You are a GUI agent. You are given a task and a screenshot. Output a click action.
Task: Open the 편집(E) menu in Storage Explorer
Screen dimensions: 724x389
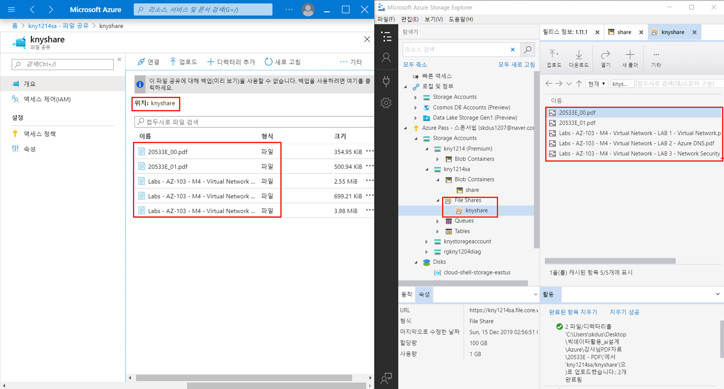[410, 19]
